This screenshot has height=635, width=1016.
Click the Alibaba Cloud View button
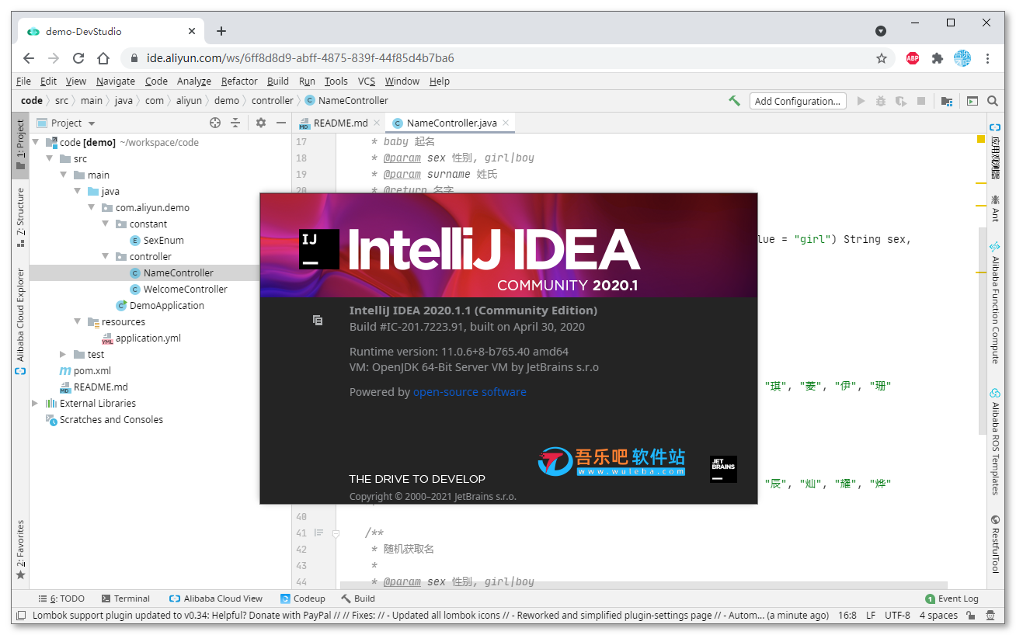click(216, 599)
